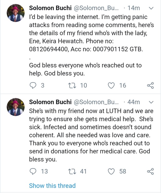Reply to the first tweet (3 replies)

(33, 86)
